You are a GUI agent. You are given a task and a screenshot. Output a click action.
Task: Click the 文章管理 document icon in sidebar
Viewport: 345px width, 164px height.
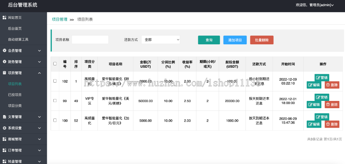click(x=4, y=117)
